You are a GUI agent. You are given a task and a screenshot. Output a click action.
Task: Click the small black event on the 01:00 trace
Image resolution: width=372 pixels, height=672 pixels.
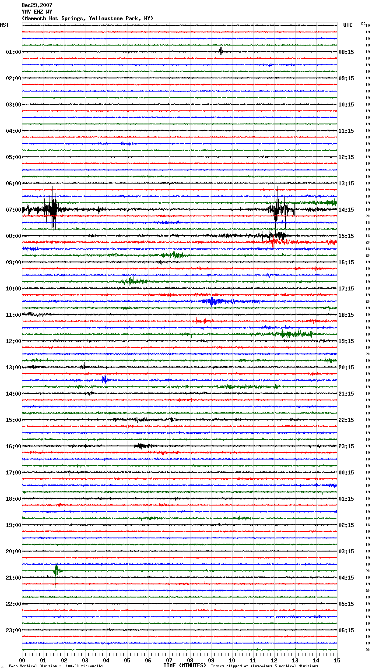pos(221,51)
